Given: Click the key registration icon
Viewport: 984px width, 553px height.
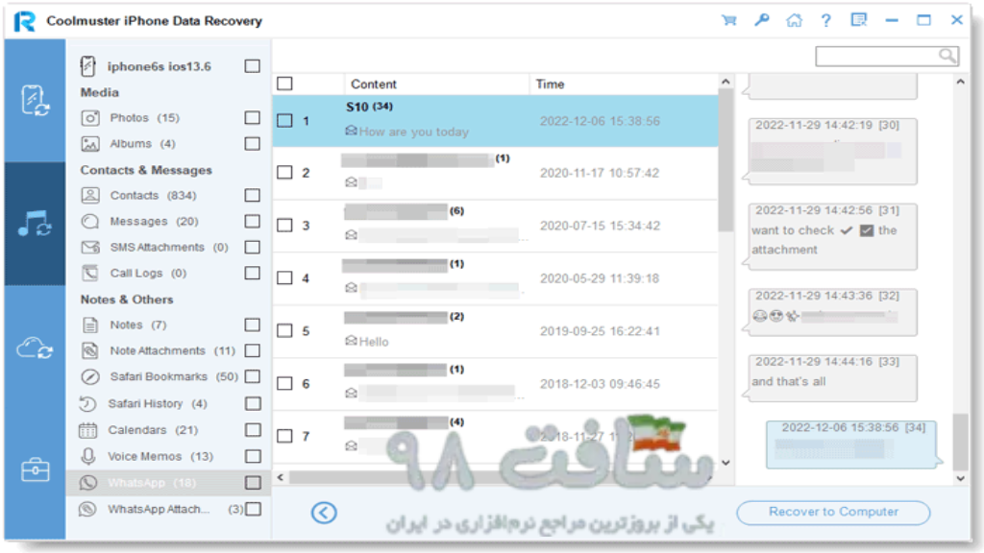Looking at the screenshot, I should (x=762, y=20).
